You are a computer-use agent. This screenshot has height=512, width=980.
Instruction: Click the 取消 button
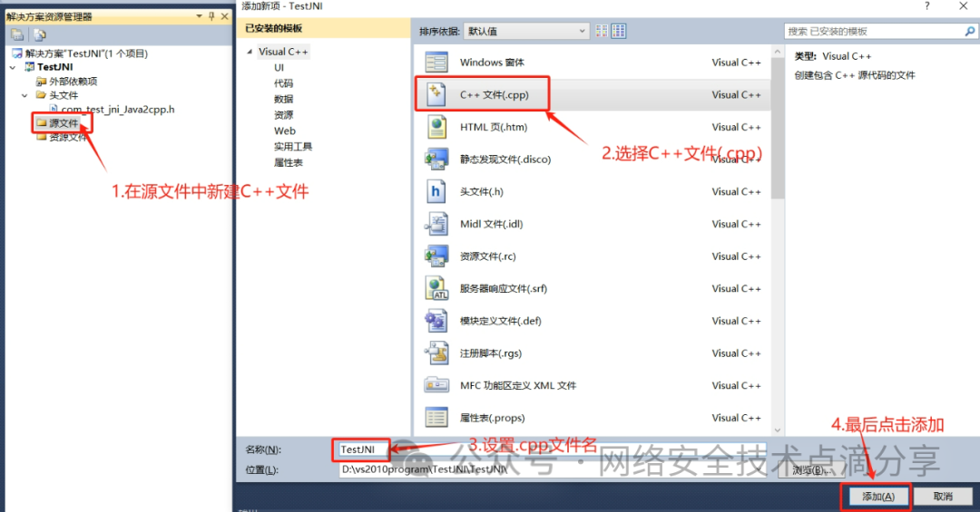click(943, 497)
